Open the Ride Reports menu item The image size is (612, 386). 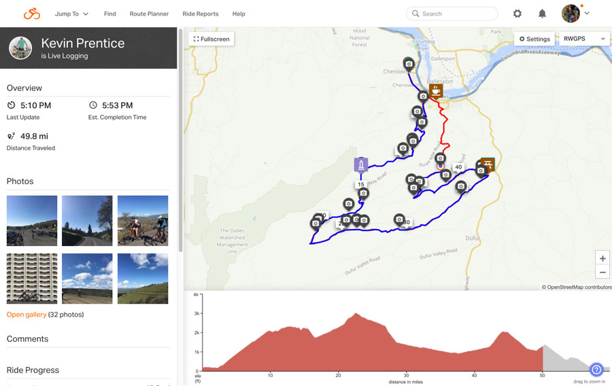tap(201, 14)
